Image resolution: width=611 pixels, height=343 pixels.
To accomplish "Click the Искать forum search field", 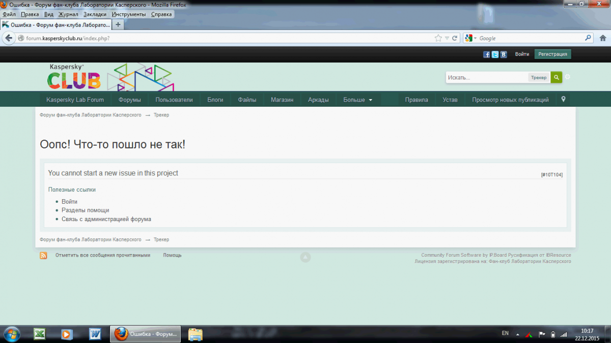I will point(486,77).
